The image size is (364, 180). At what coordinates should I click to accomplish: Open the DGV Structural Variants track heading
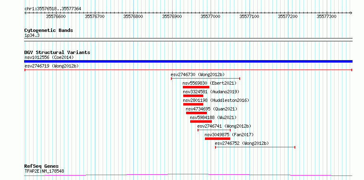coord(57,52)
